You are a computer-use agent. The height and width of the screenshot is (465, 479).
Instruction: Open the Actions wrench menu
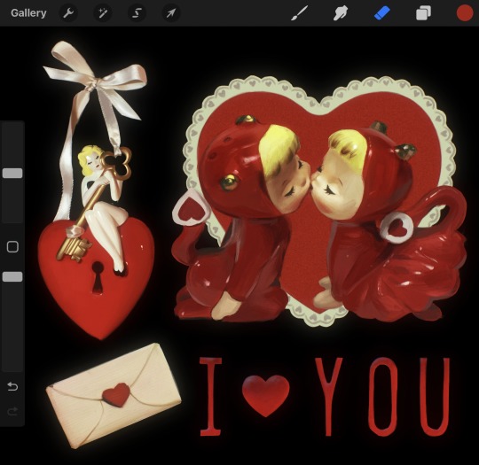[x=68, y=13]
